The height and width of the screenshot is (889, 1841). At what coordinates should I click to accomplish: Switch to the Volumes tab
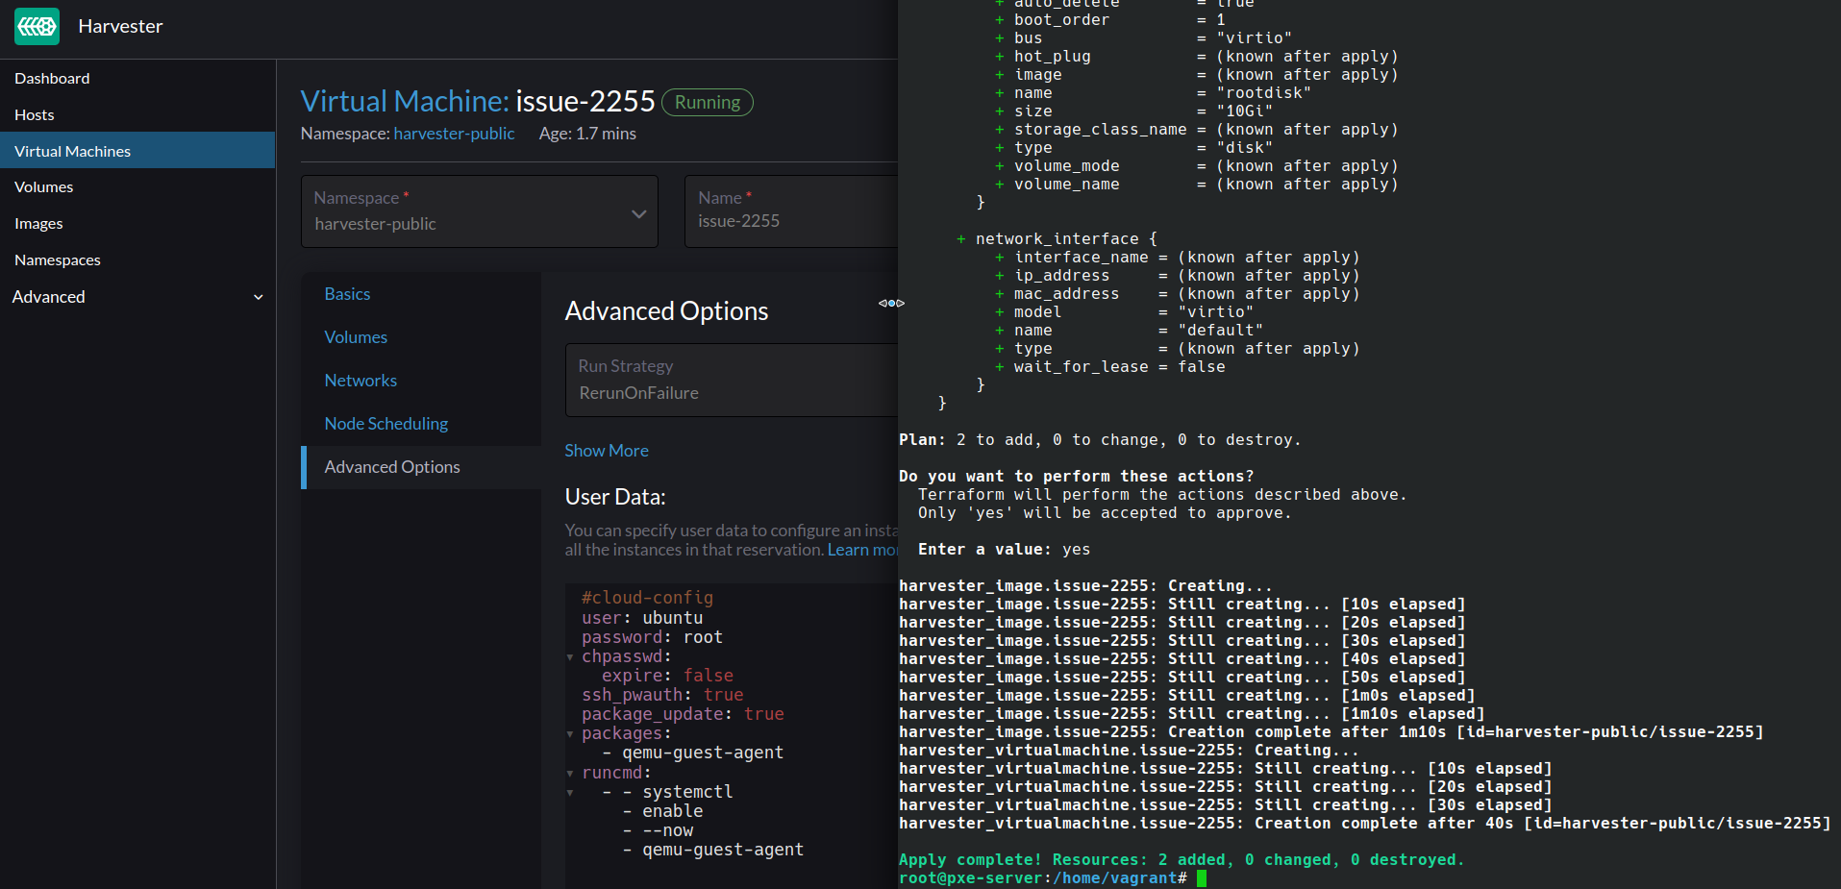pyautogui.click(x=356, y=337)
